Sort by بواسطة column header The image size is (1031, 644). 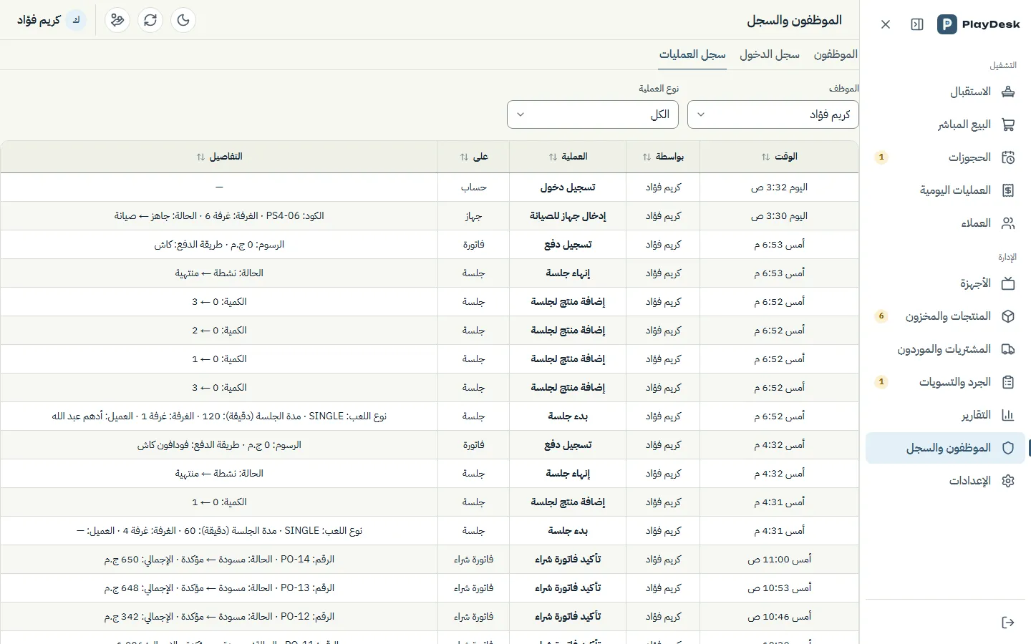click(663, 157)
